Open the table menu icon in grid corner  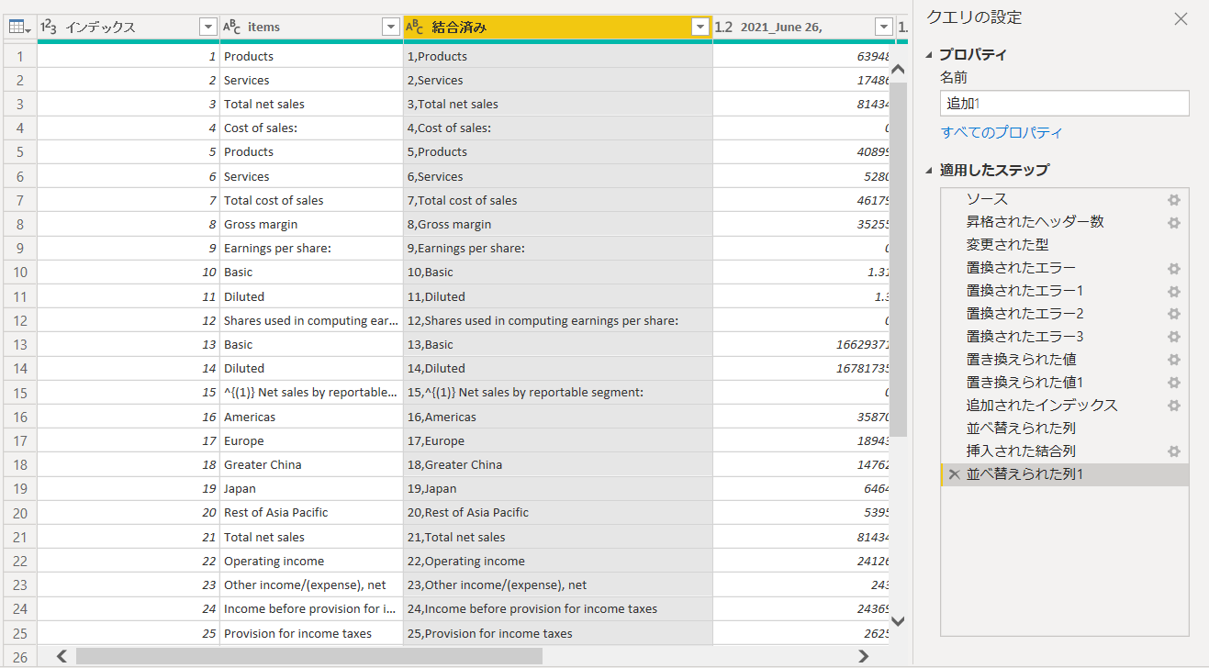click(x=19, y=28)
